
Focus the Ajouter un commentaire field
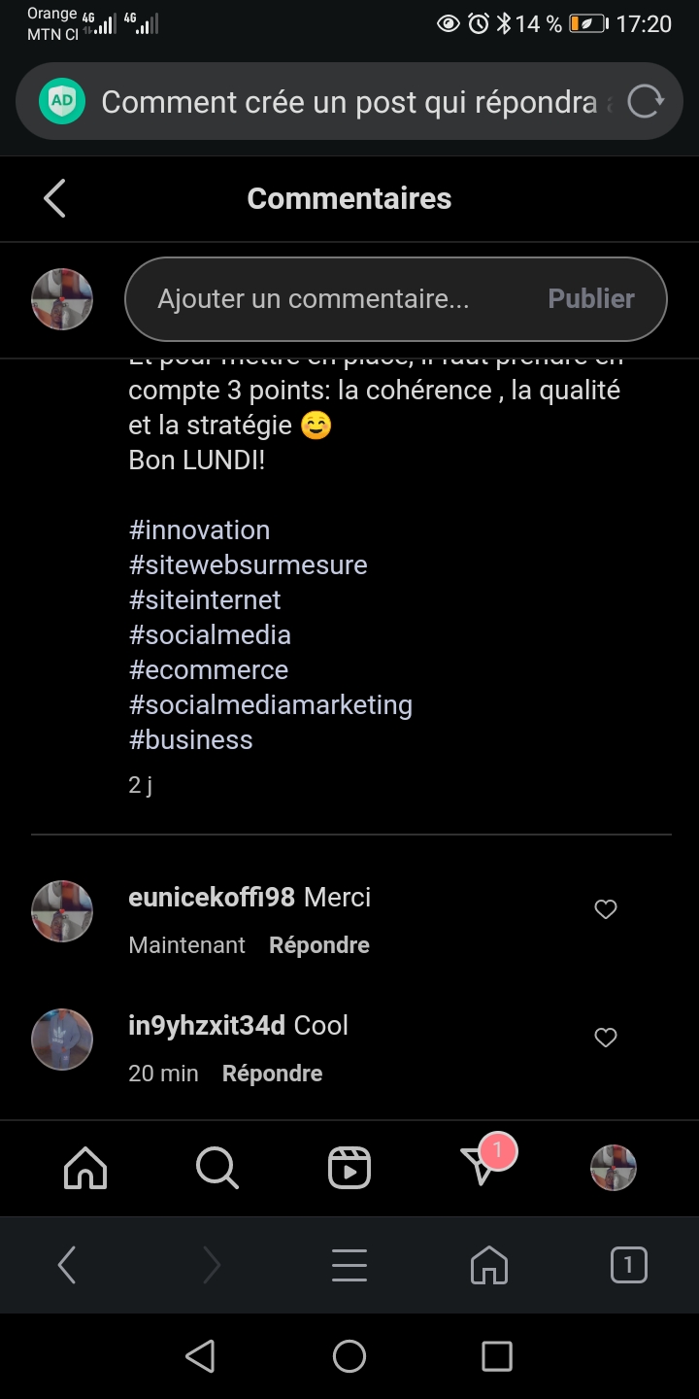coord(330,299)
